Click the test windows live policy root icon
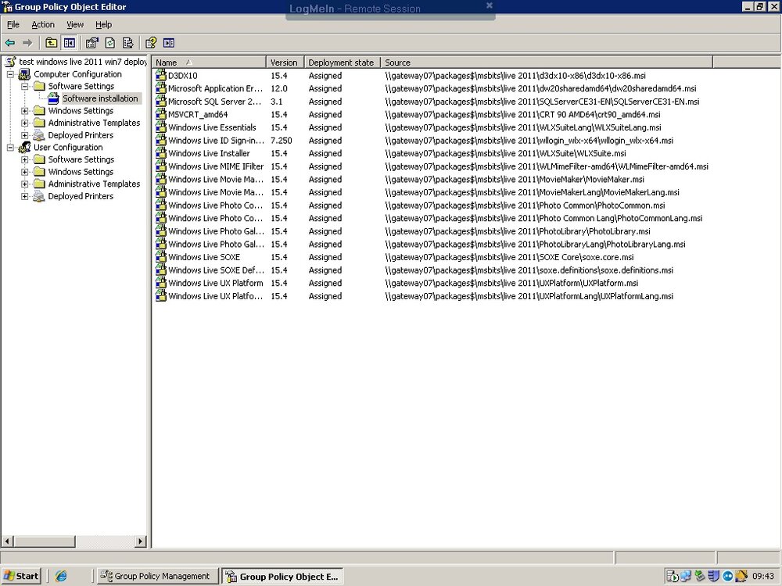This screenshot has height=586, width=782. coord(10,62)
